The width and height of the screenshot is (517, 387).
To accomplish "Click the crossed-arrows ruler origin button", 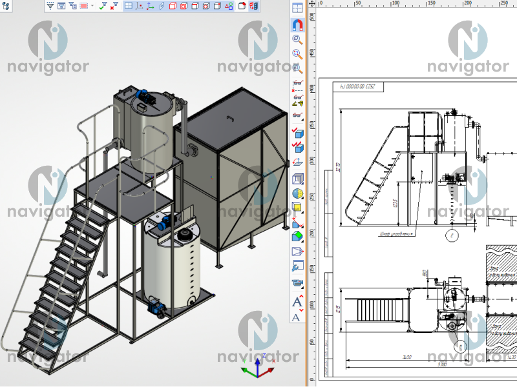I will coord(311,4).
